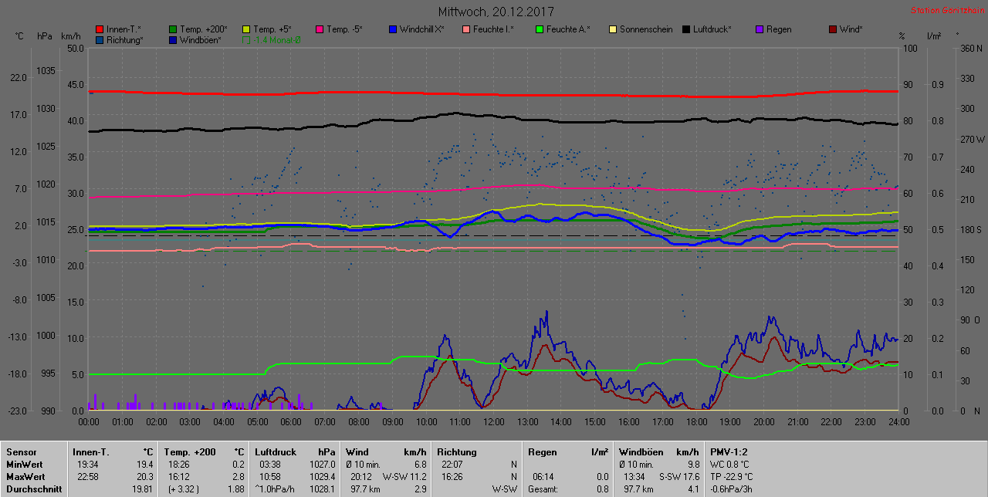988x497 pixels.
Task: Select the minimum pressure value 1027.0
Action: tap(322, 465)
